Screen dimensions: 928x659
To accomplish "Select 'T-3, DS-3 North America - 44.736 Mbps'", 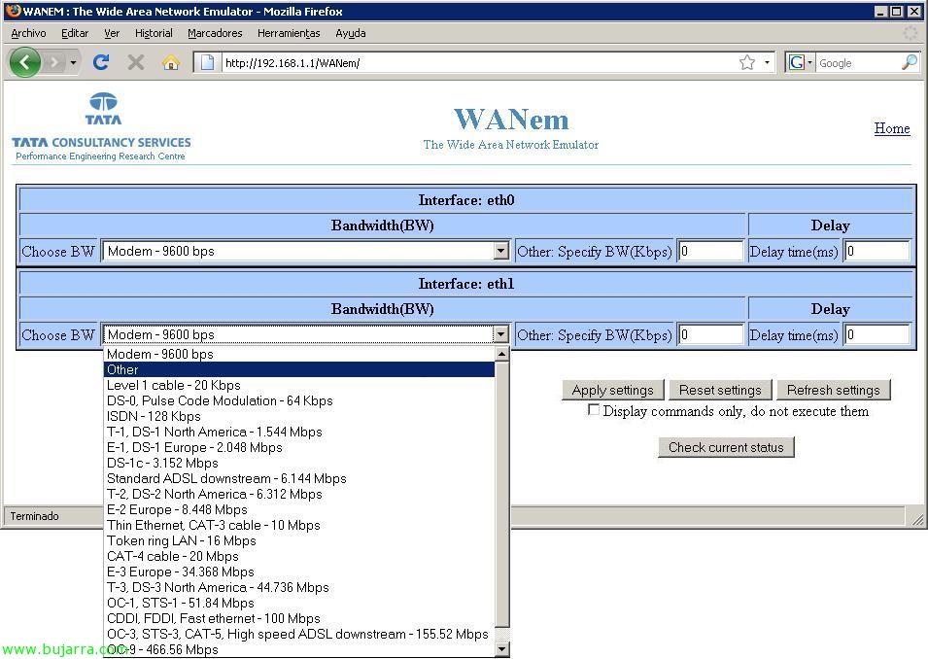I will [x=299, y=587].
